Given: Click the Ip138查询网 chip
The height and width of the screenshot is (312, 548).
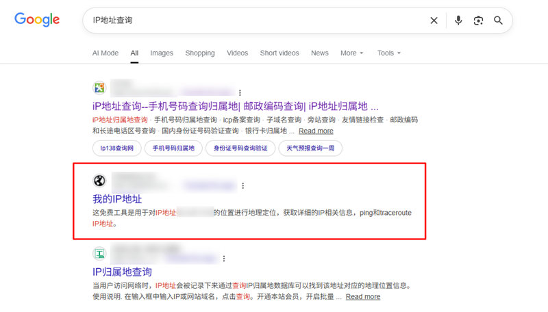Looking at the screenshot, I should coord(116,148).
